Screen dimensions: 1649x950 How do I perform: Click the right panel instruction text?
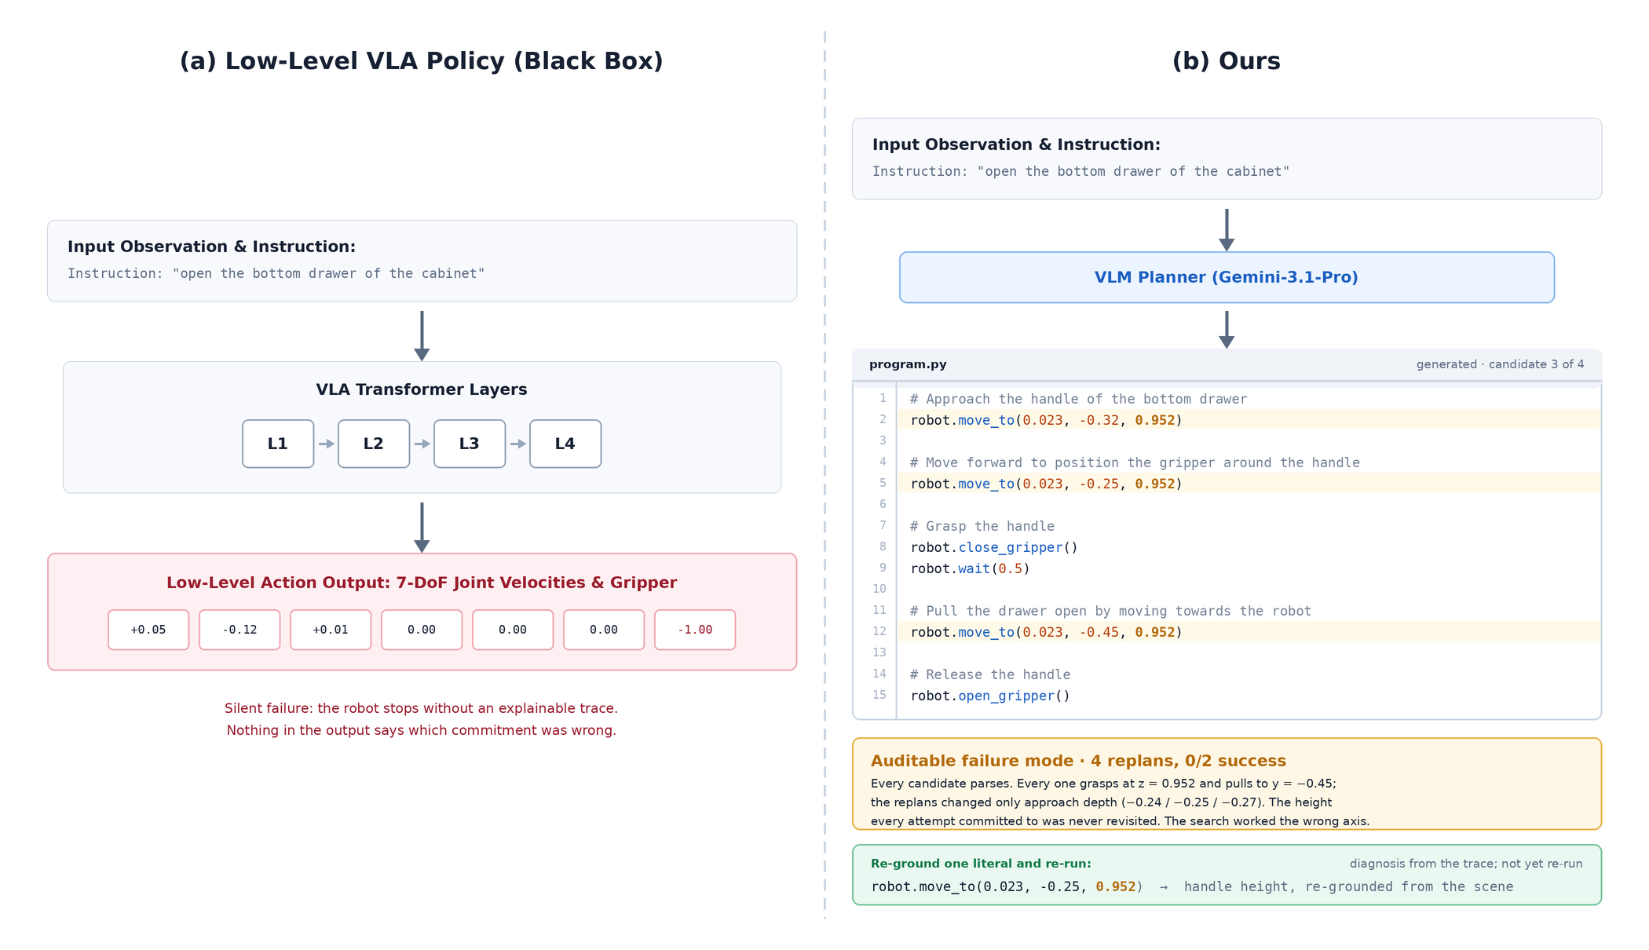[1081, 171]
